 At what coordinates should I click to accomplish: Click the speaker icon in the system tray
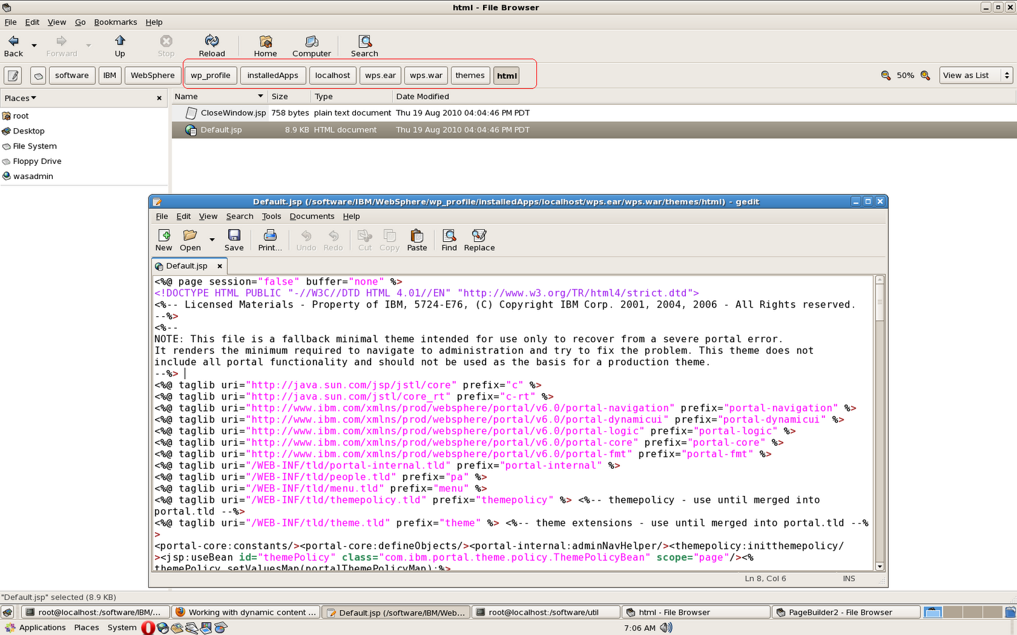click(x=667, y=628)
